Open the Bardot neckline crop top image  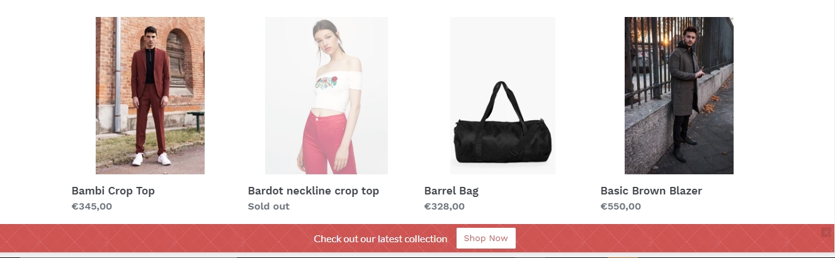[x=326, y=96]
